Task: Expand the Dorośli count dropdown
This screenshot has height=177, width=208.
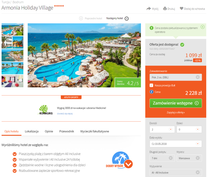Action: coord(162,130)
